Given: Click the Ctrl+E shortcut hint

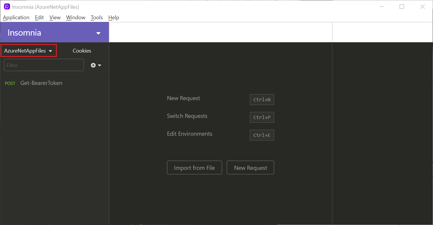Looking at the screenshot, I should (x=262, y=135).
